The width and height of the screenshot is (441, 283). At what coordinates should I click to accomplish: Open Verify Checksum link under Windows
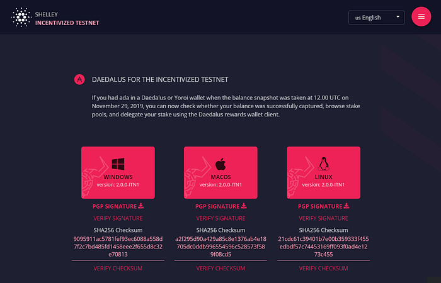(x=118, y=268)
